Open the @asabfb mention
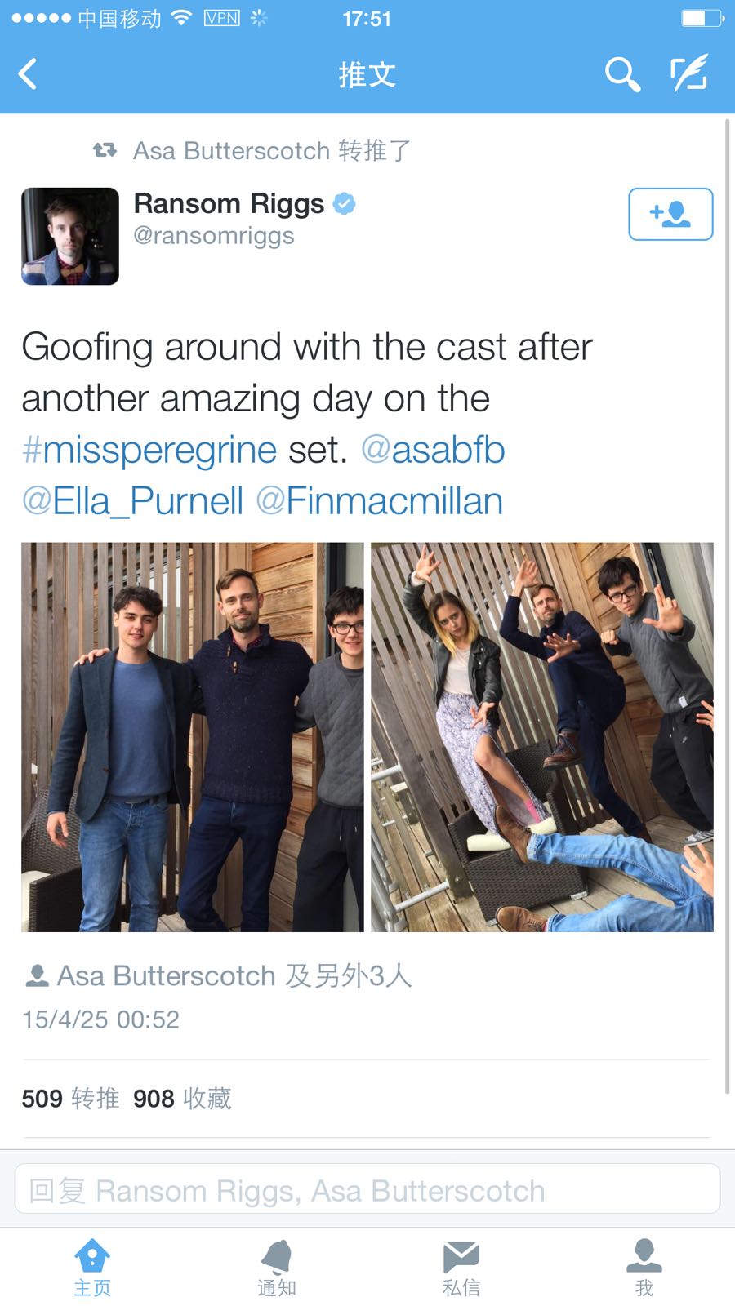 click(433, 450)
